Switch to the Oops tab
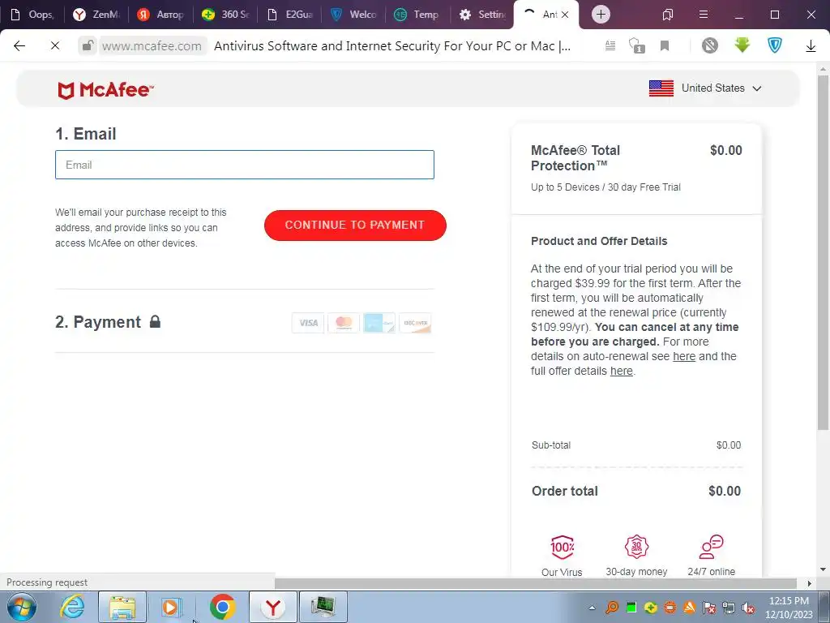830x623 pixels. click(x=32, y=15)
